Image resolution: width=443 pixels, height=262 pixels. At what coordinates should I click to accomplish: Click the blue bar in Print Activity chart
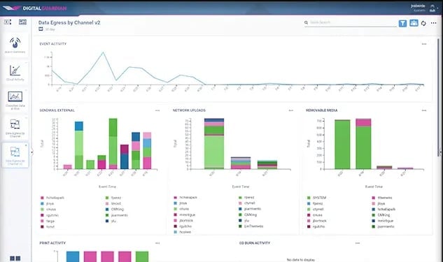pos(73,256)
